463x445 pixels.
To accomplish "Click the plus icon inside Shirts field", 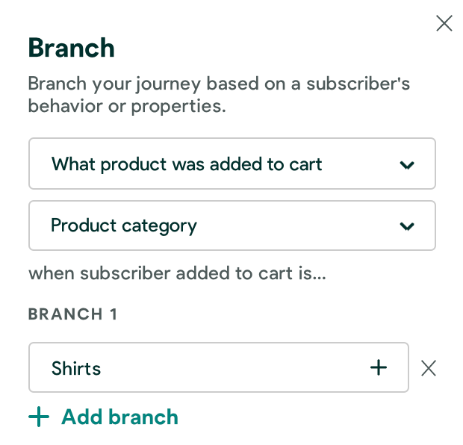I will [x=379, y=367].
